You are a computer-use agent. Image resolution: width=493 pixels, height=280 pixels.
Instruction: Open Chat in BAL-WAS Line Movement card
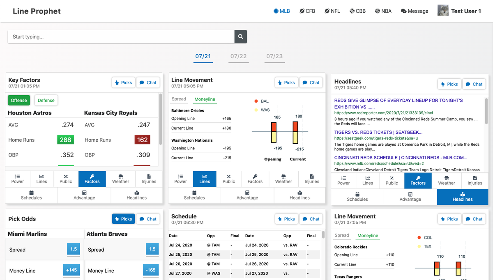(x=311, y=83)
